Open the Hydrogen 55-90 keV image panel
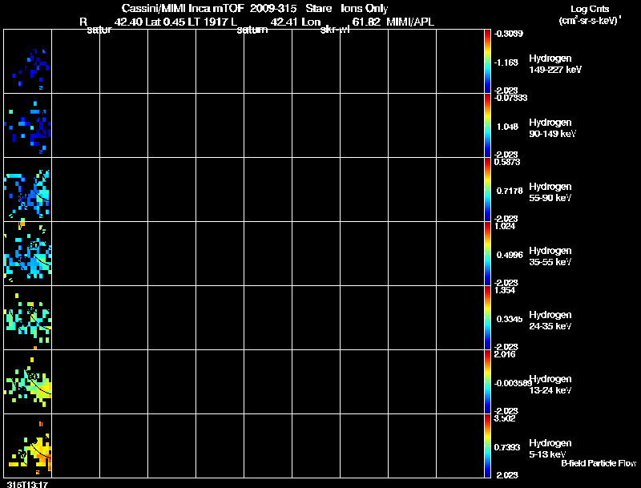This screenshot has width=641, height=488. pos(28,190)
